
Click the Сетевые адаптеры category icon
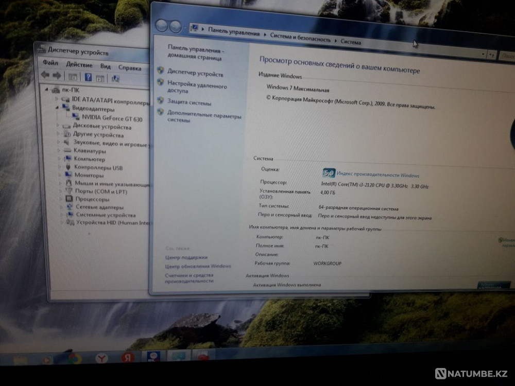[70, 207]
